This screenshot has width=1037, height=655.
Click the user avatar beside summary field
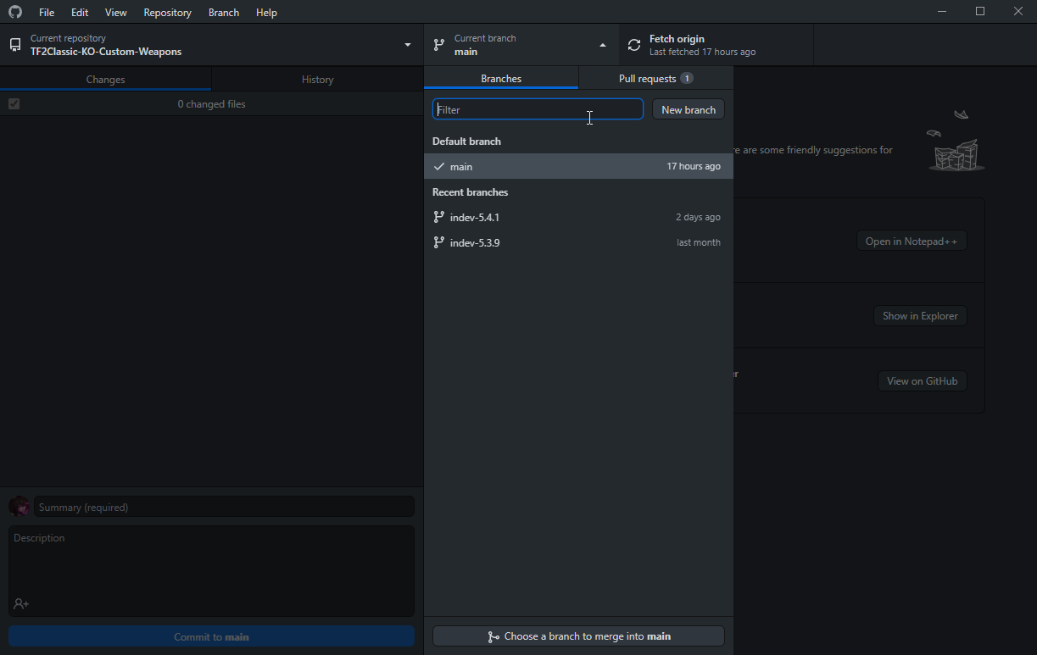[19, 507]
